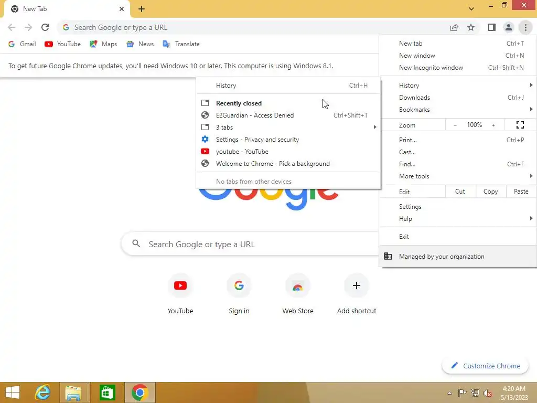Reopen E2Guardian - Access Denied tab
The image size is (537, 403).
point(288,115)
